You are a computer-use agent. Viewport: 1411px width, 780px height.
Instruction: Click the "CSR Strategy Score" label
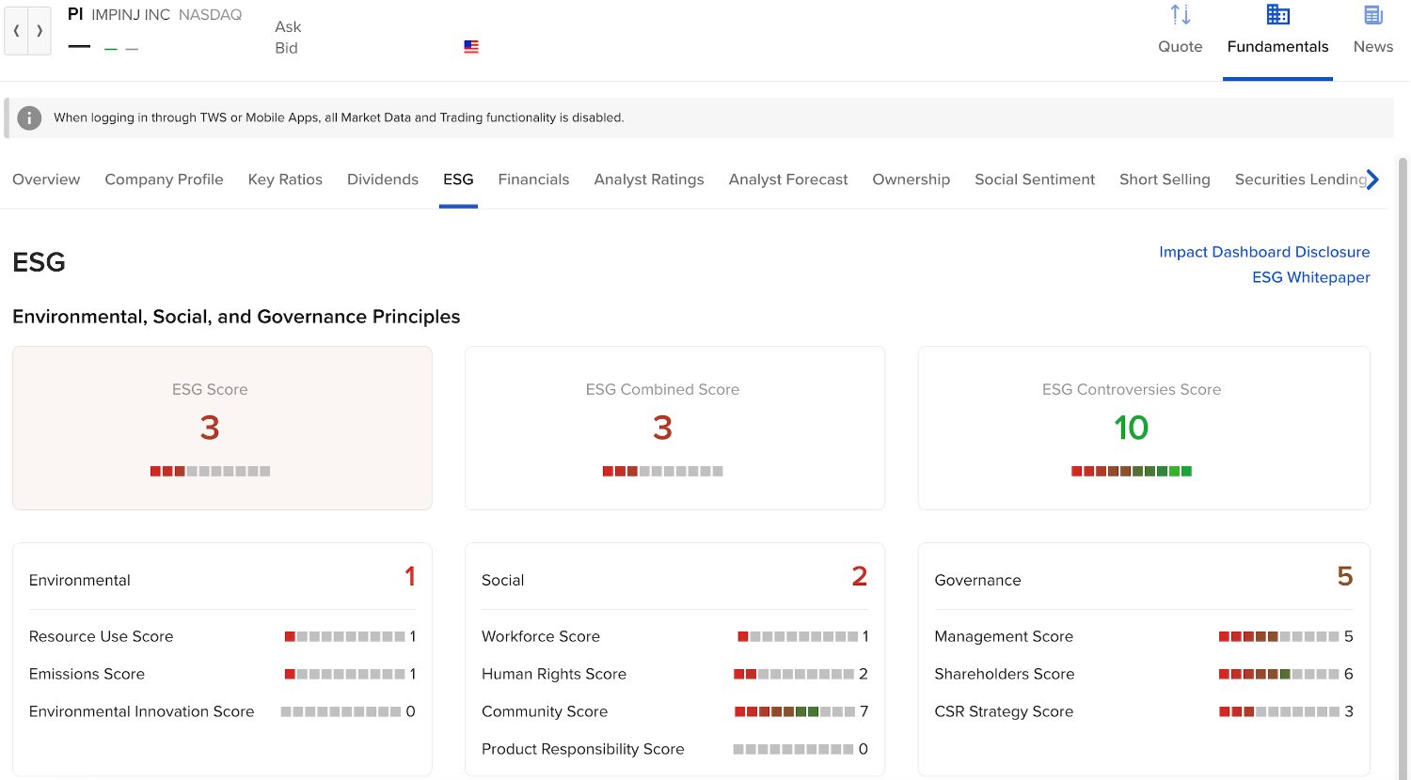[x=1004, y=711]
